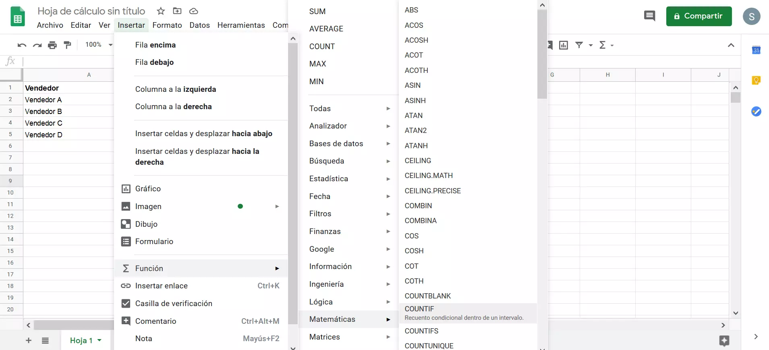
Task: Open Google Keep side panel
Action: tap(756, 81)
